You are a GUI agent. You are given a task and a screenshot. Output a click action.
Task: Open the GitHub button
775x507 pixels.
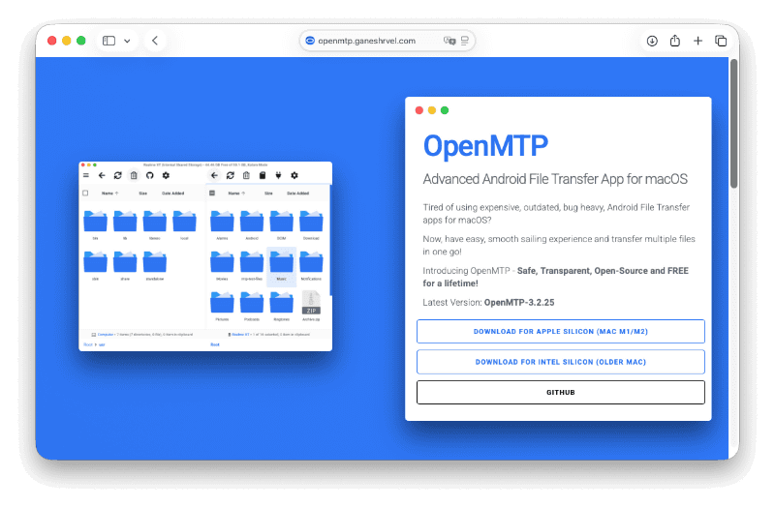(561, 393)
